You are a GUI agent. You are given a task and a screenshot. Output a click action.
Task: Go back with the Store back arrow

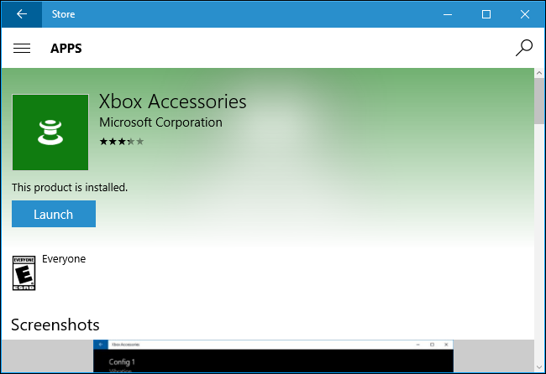[x=22, y=14]
